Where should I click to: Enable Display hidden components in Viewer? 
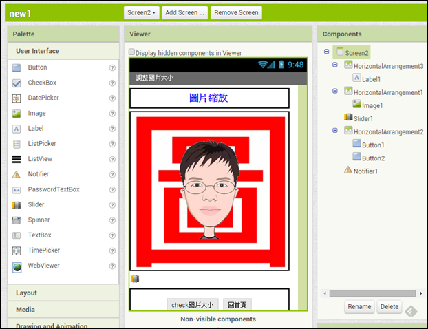point(132,52)
